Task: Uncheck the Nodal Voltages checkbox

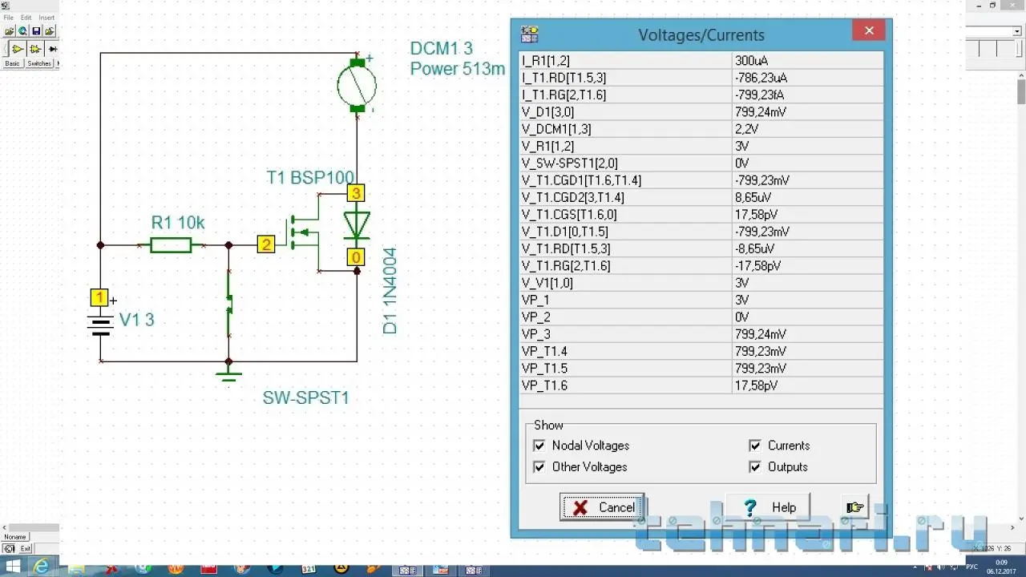Action: pyautogui.click(x=539, y=446)
